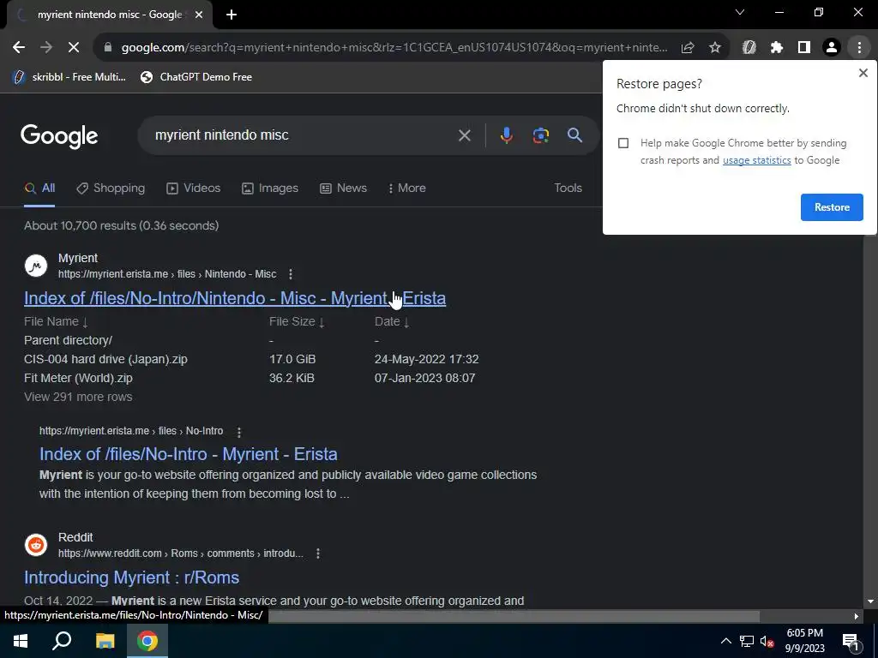Image resolution: width=878 pixels, height=658 pixels.
Task: Share this page from the address bar
Action: 688,48
